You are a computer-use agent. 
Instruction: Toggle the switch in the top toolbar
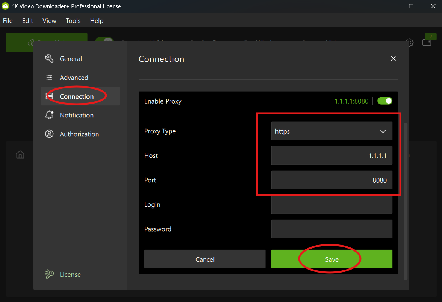(104, 41)
